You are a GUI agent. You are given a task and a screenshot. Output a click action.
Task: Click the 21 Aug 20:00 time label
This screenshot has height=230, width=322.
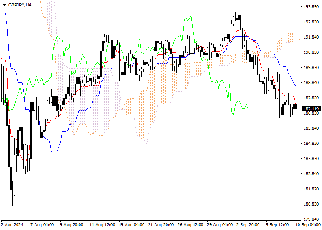pyautogui.click(x=161, y=225)
